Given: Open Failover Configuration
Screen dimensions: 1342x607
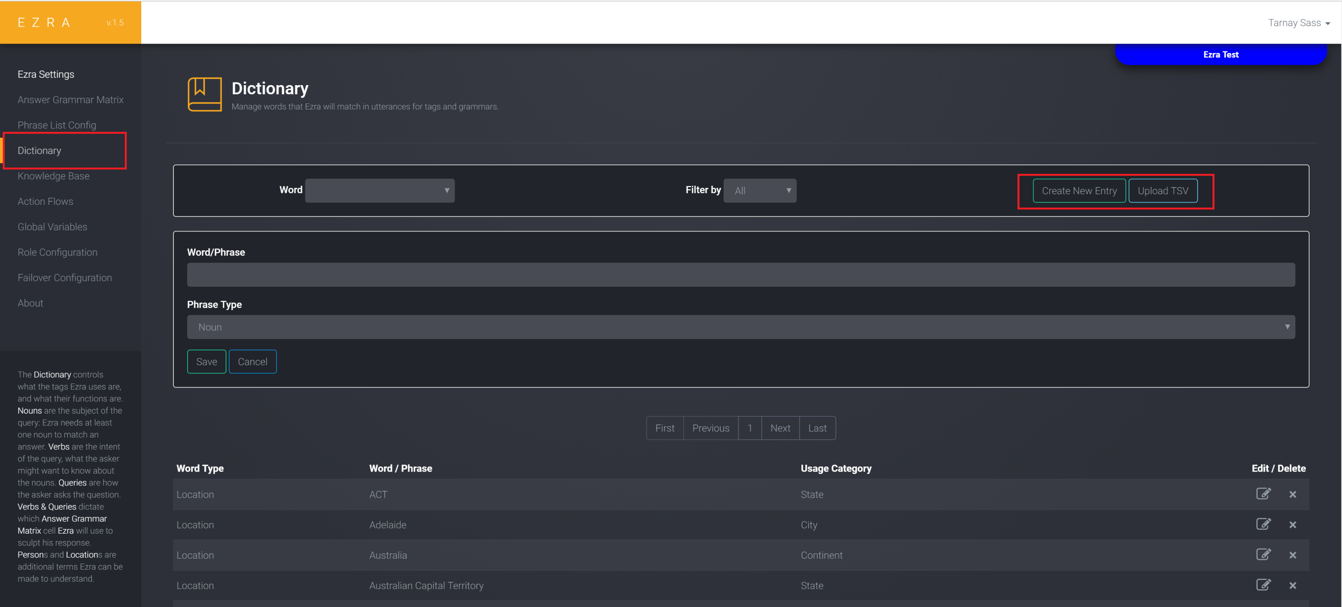Looking at the screenshot, I should [x=65, y=278].
